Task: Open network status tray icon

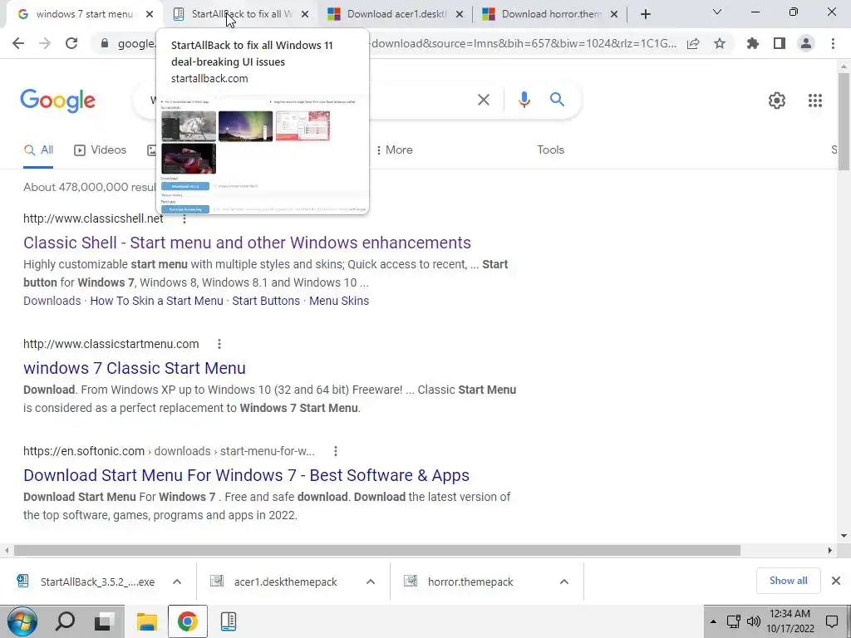Action: pos(733,621)
